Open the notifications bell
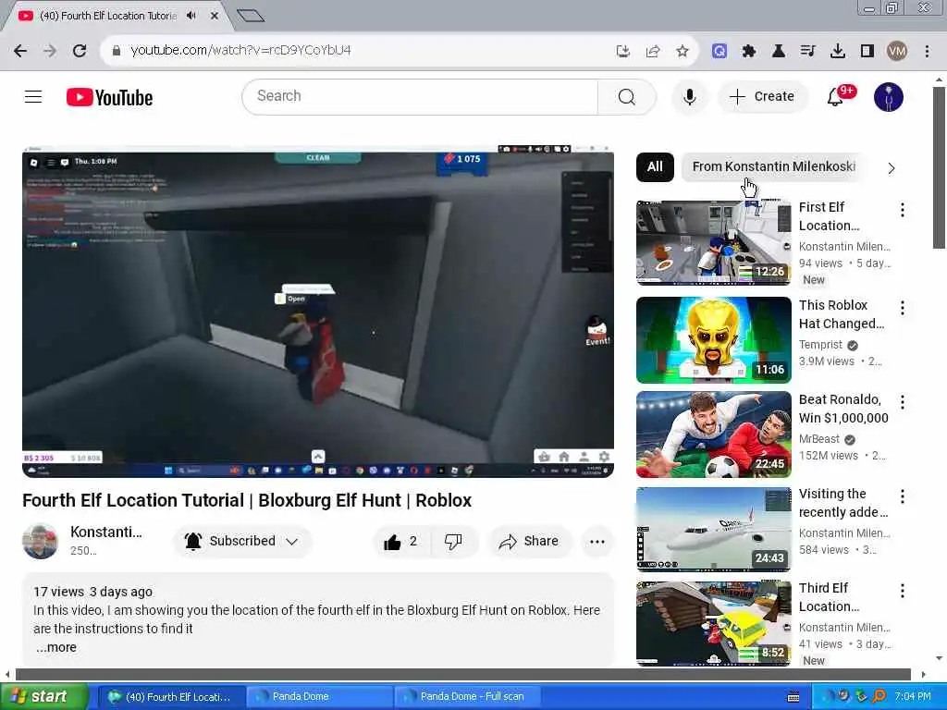Image resolution: width=947 pixels, height=710 pixels. click(835, 96)
